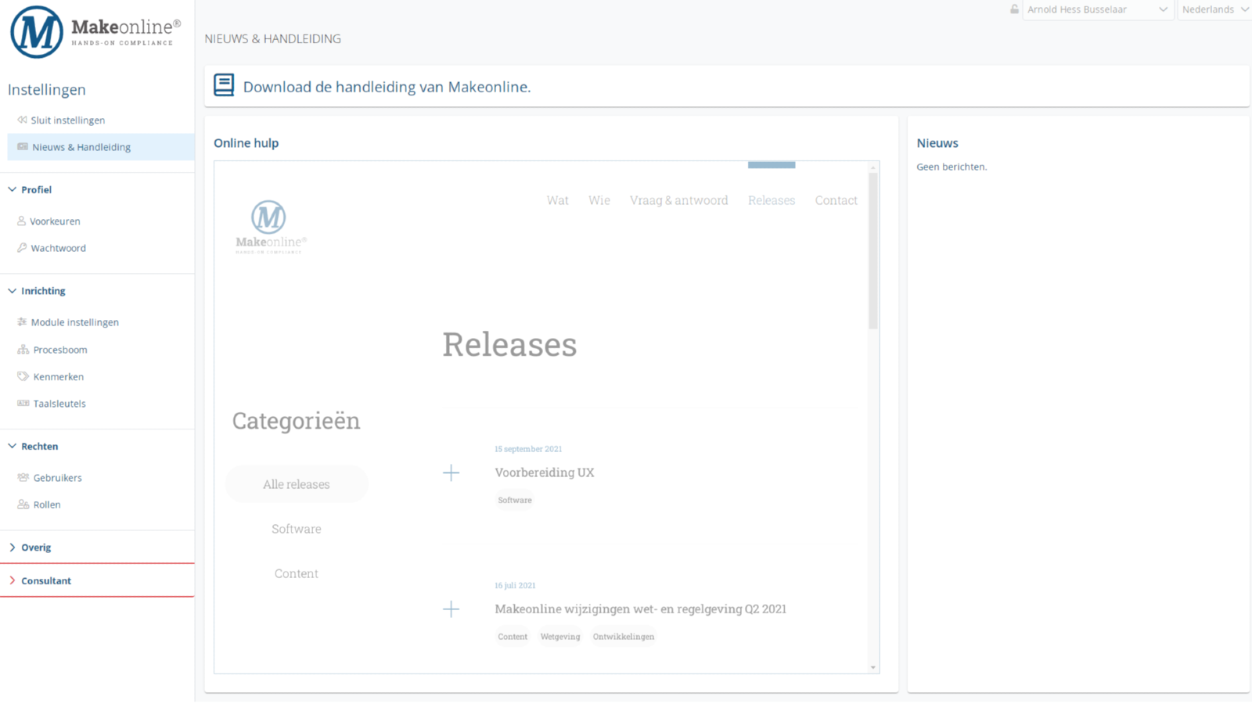Collapse the Profiel section

pos(36,189)
